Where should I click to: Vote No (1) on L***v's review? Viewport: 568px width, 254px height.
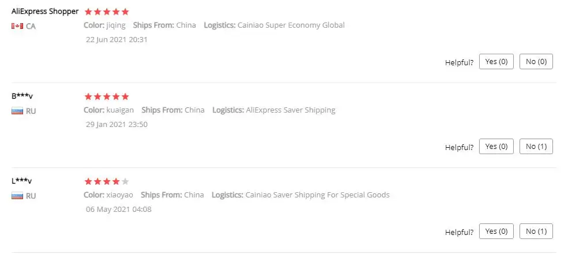[x=536, y=231]
